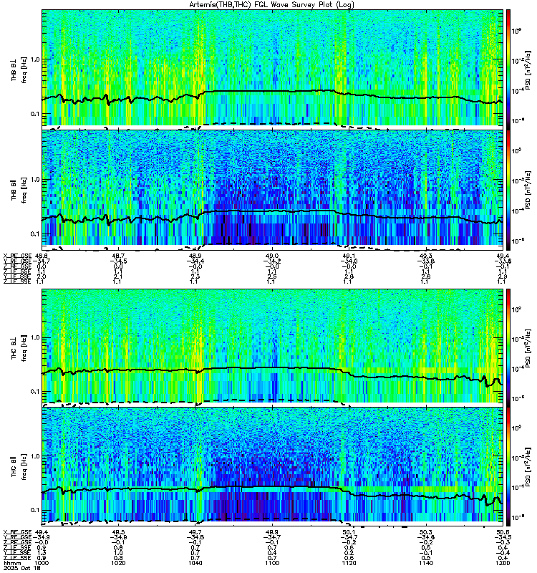537x573 pixels.
Task: Click the PSD [nT²/Hz] label of the bottom panel
Action: (528, 467)
